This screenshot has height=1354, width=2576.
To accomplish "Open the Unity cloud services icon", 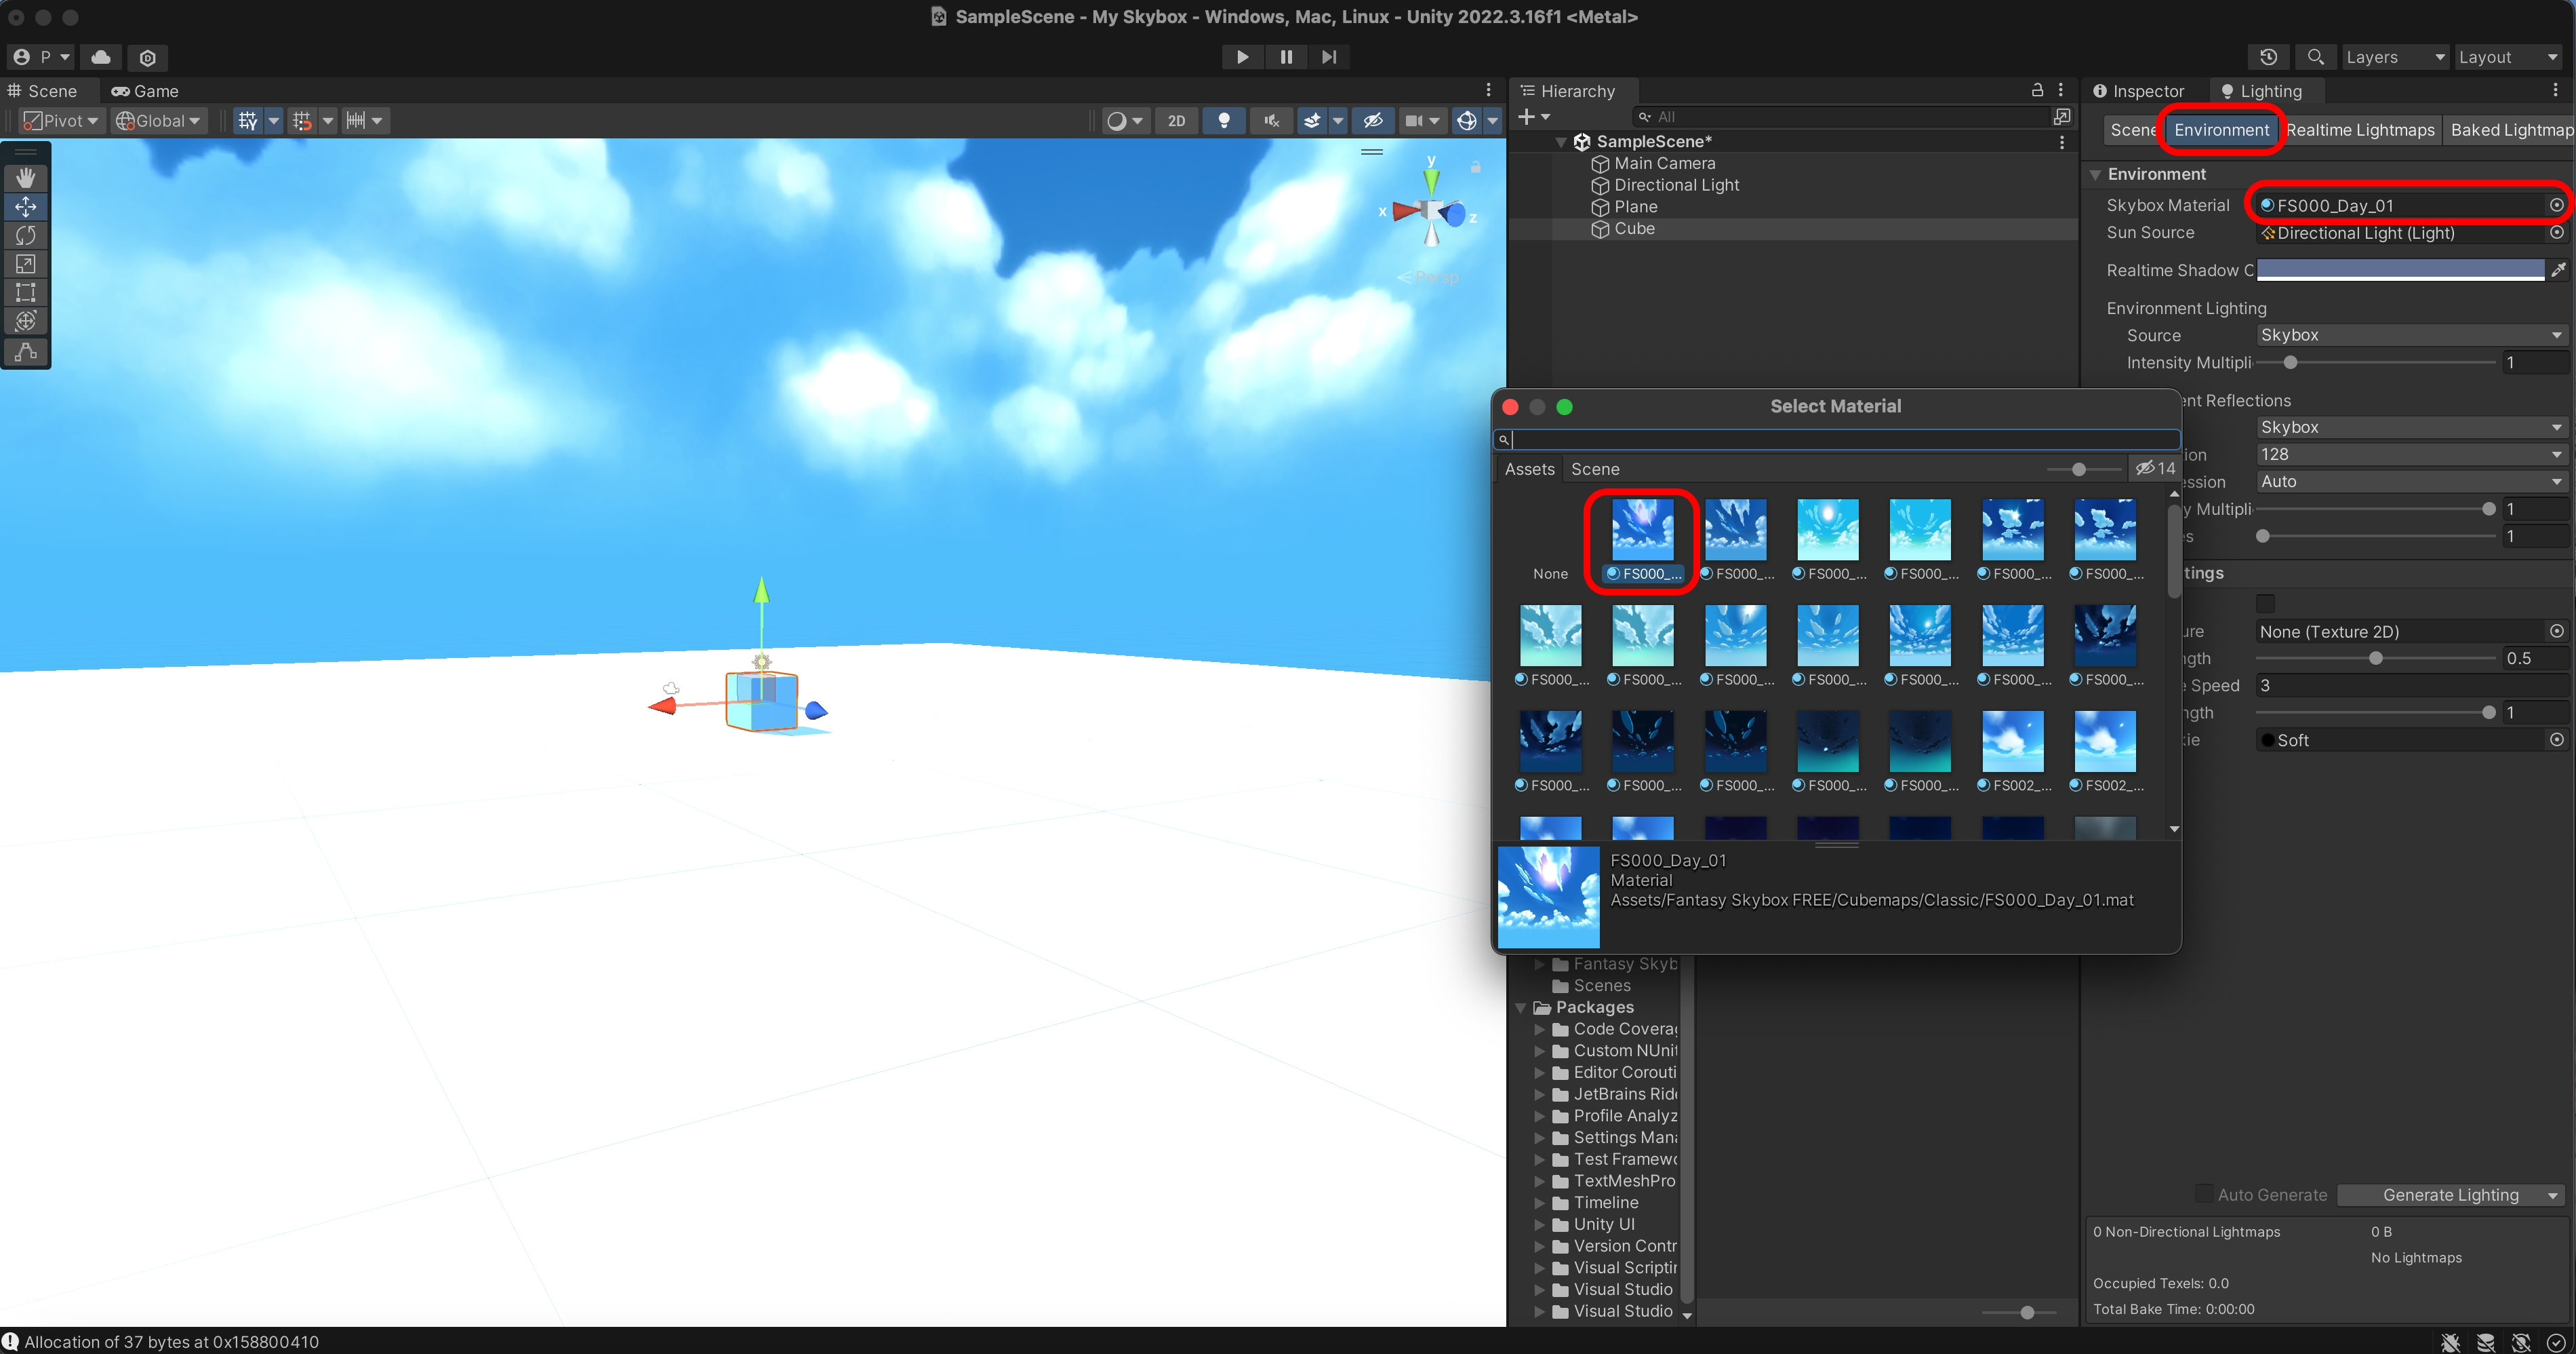I will coord(101,57).
